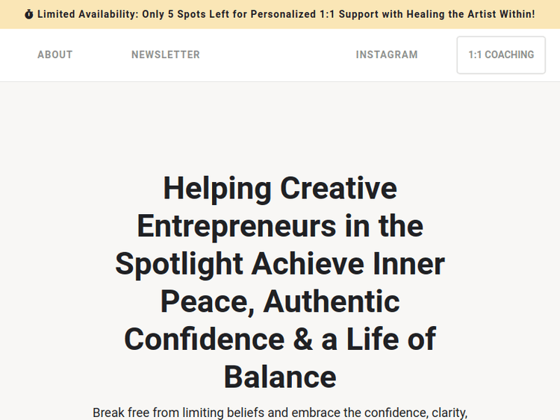
Task: Click the "Peace, Authentic" headline line
Action: (280, 301)
